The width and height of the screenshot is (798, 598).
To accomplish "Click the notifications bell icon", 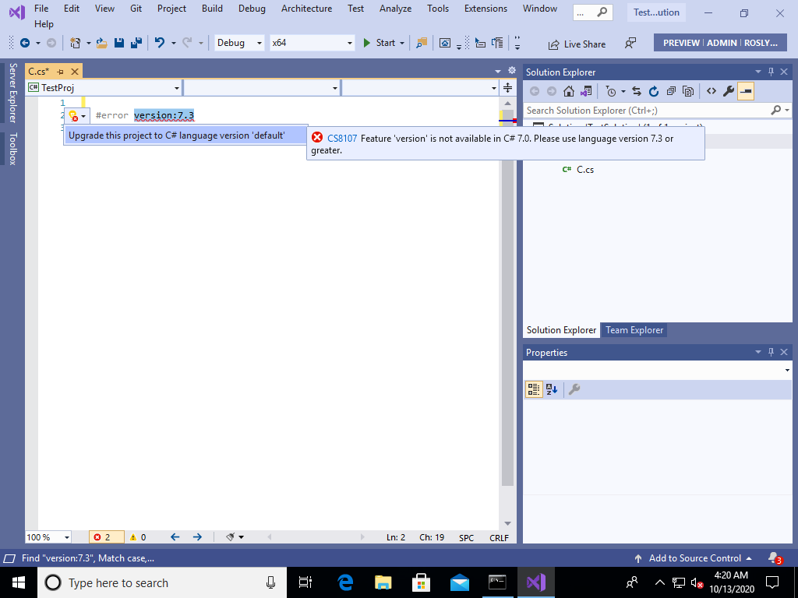I will pyautogui.click(x=775, y=558).
